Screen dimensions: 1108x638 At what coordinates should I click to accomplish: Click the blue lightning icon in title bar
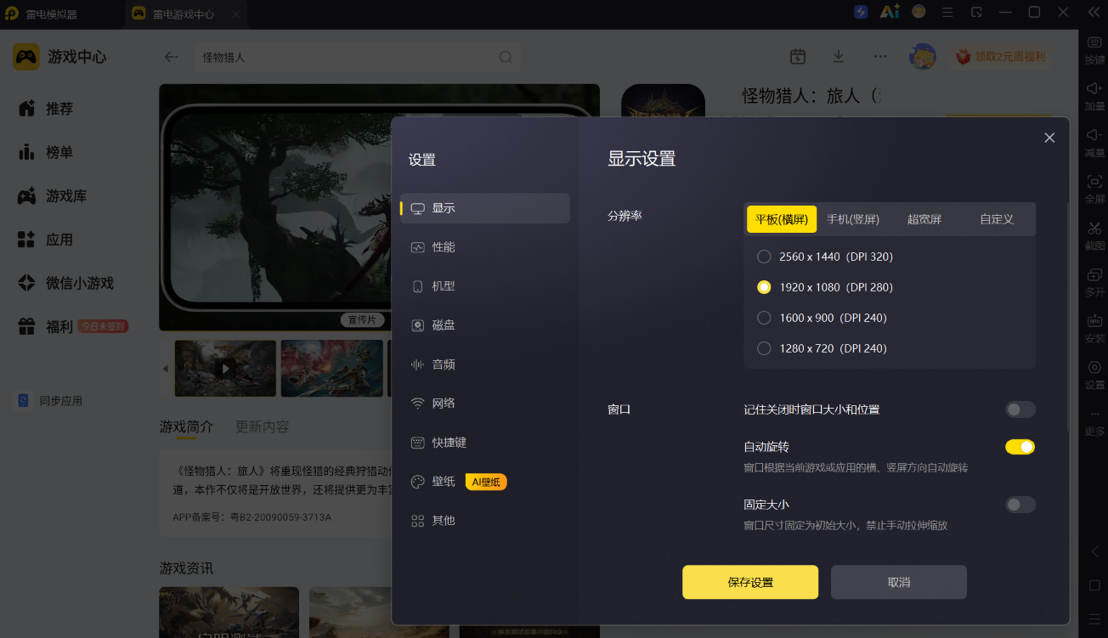click(x=861, y=12)
